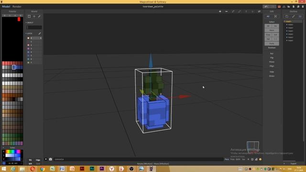Switch to the Model tab
The image size is (306, 172).
(x=6, y=6)
